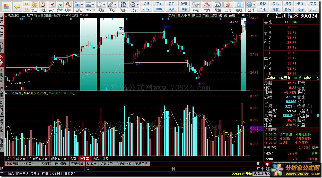The width and height of the screenshot is (322, 178).
Task: Open the 新股 IPO icon
Action: (239, 6)
